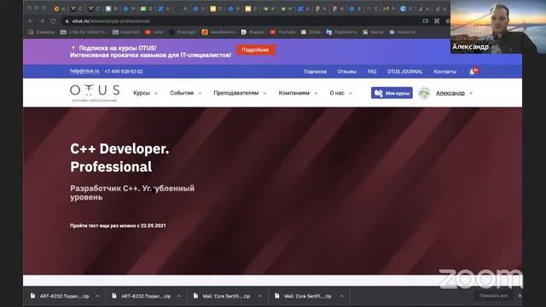
Task: Go back with the browser back arrow
Action: (x=31, y=20)
